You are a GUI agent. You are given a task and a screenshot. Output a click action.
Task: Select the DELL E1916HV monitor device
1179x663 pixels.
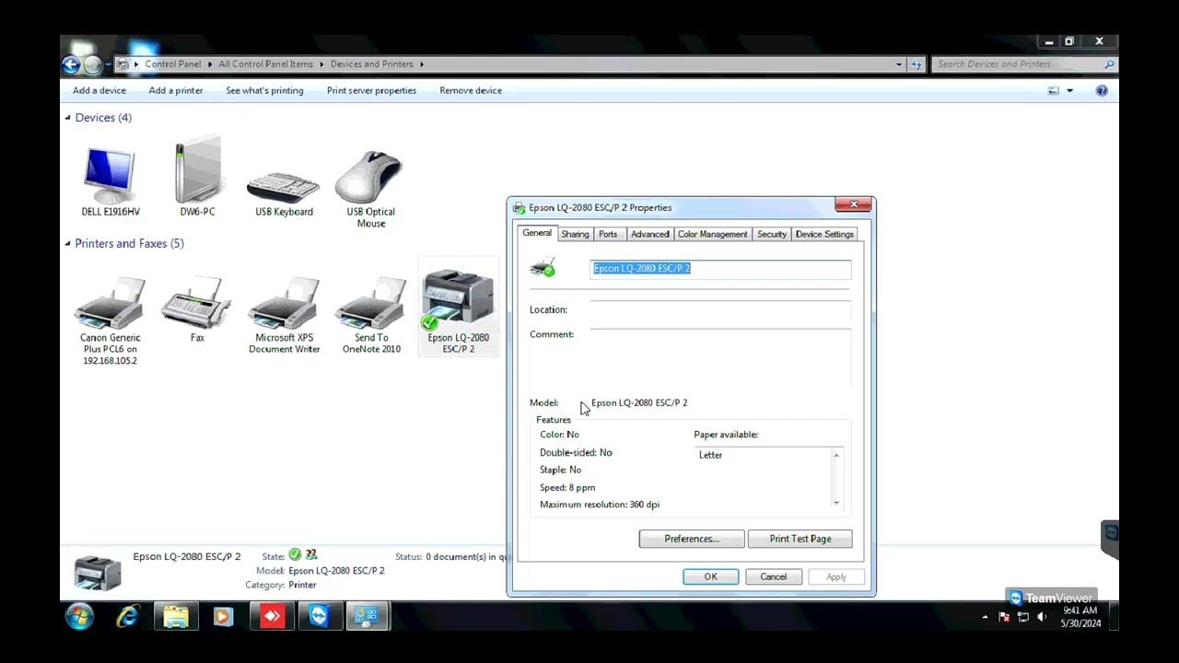click(x=110, y=181)
